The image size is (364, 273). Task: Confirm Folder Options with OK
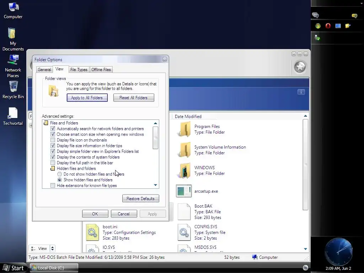pos(95,214)
